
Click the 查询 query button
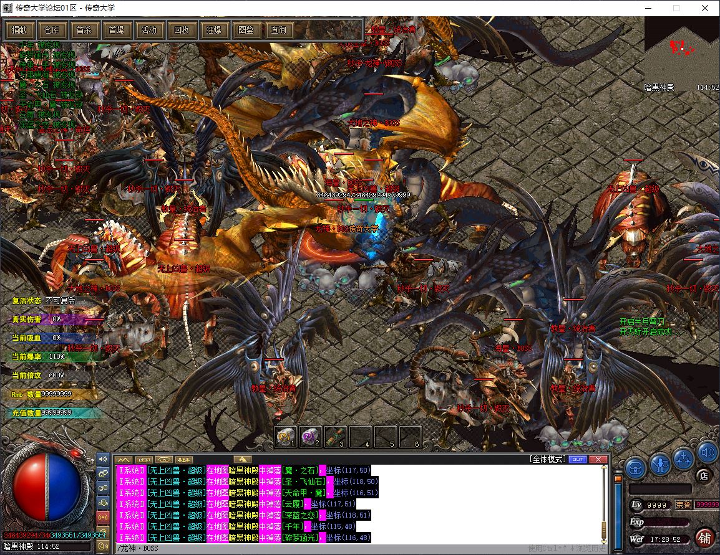coord(278,31)
